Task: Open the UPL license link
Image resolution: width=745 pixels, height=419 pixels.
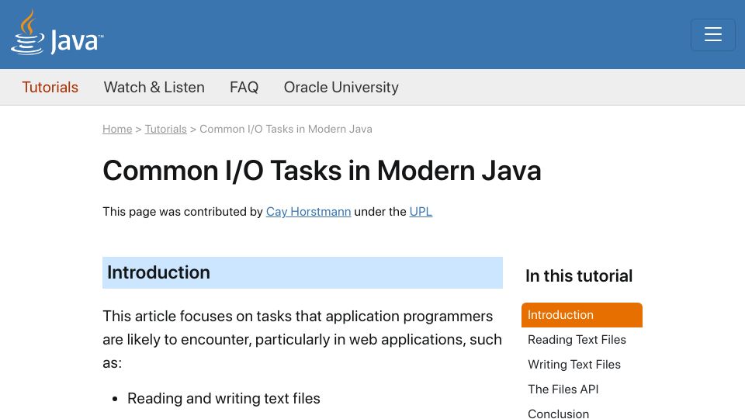Action: coord(421,211)
